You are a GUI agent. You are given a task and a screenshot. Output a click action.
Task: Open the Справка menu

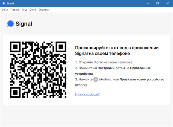[x=44, y=10]
